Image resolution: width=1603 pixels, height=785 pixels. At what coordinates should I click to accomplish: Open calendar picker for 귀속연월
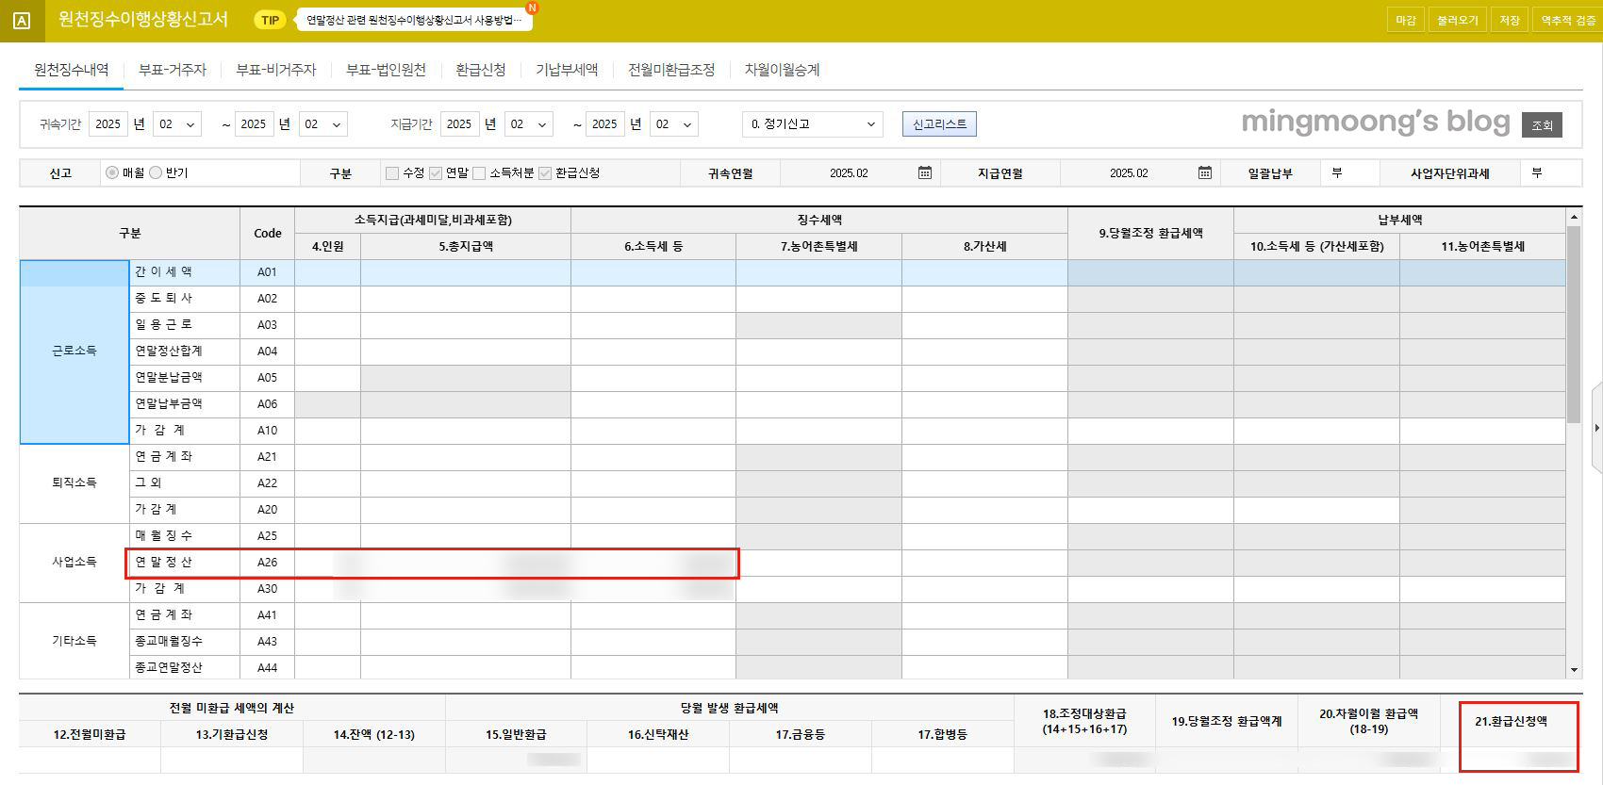pos(925,172)
